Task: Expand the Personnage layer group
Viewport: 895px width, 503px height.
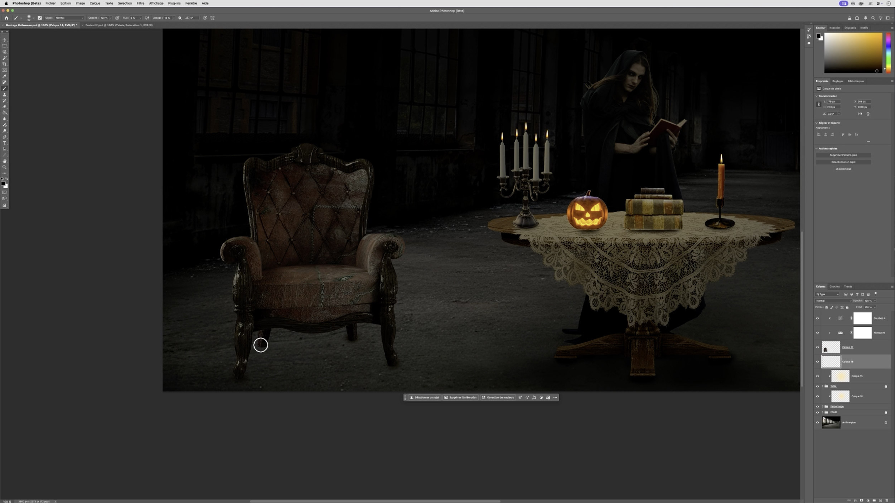Action: (x=823, y=406)
